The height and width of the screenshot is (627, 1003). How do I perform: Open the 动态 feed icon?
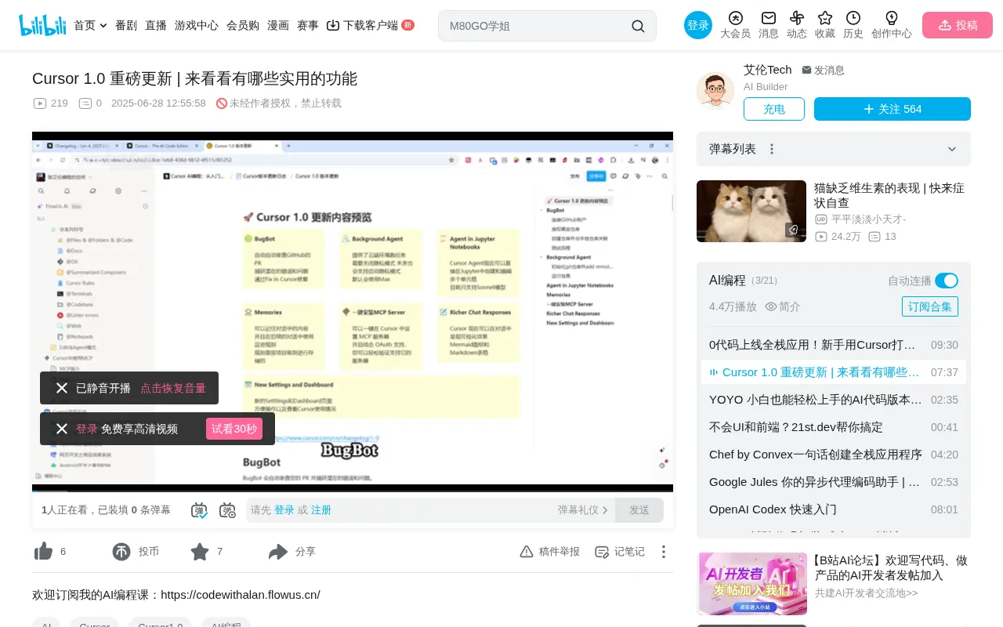tap(797, 18)
